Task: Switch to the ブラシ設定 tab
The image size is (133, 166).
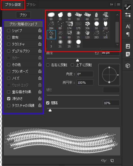Action: 13,5
